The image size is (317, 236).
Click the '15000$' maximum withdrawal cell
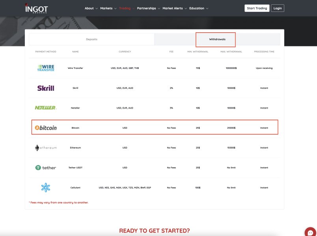click(231, 147)
